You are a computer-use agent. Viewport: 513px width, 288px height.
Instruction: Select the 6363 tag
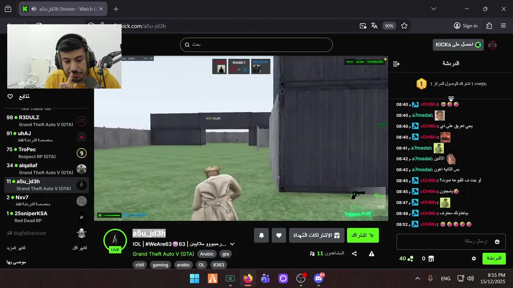pos(219,265)
